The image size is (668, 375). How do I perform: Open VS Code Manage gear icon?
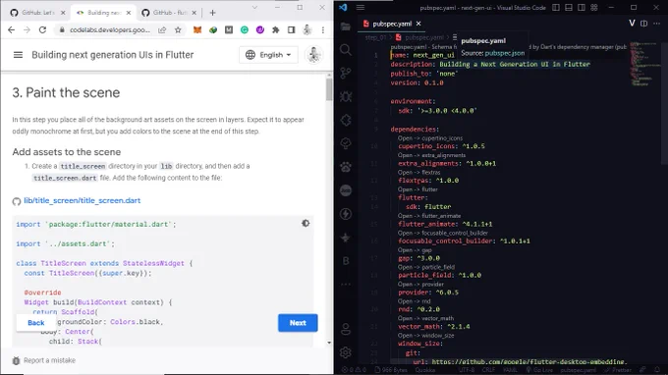tap(346, 352)
